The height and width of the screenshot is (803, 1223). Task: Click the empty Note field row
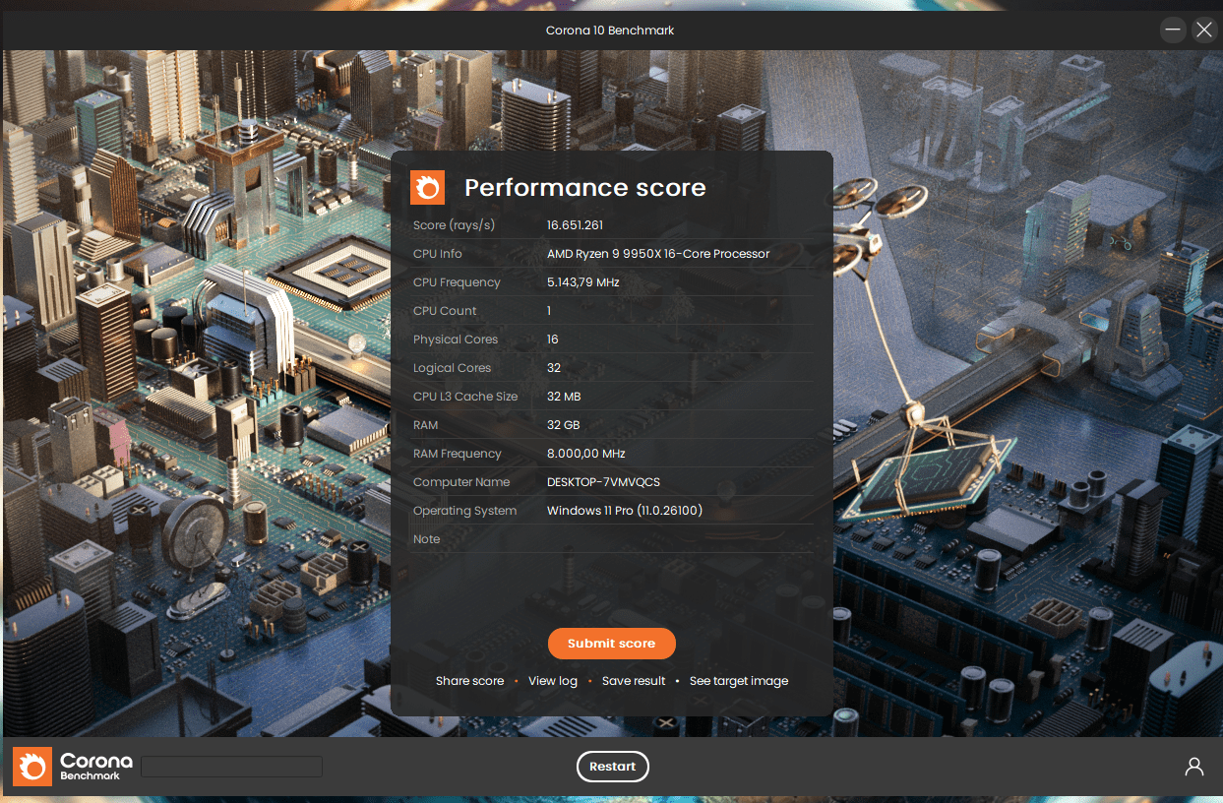tap(612, 539)
